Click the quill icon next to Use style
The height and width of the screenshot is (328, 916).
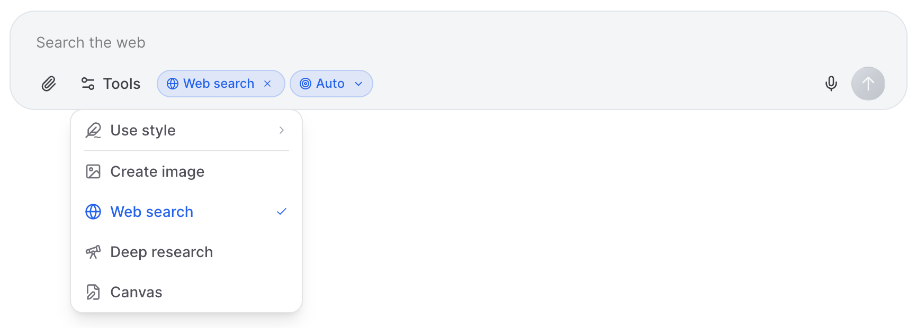tap(93, 130)
